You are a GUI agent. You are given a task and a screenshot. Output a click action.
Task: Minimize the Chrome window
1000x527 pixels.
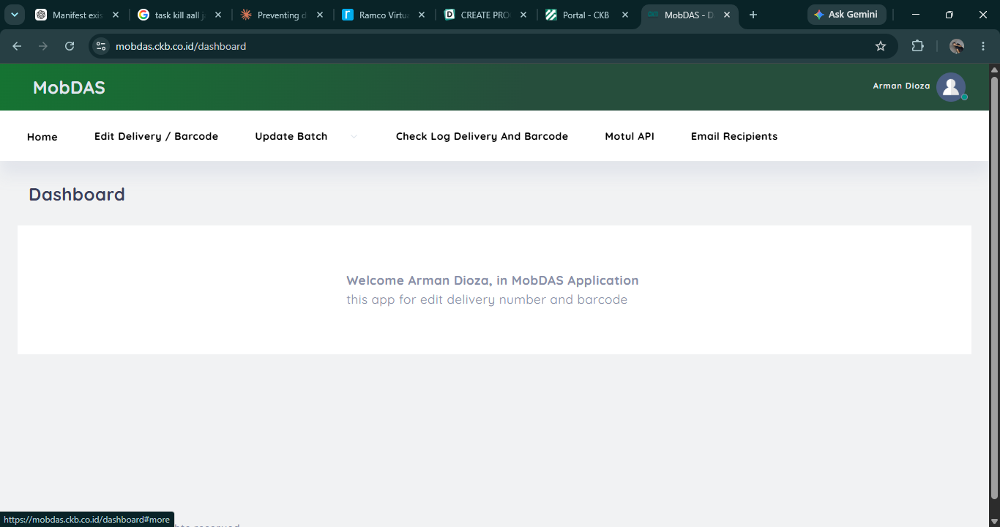[917, 15]
